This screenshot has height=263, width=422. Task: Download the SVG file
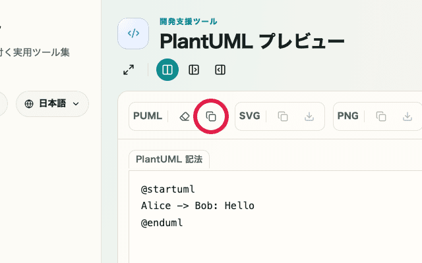pyautogui.click(x=309, y=116)
